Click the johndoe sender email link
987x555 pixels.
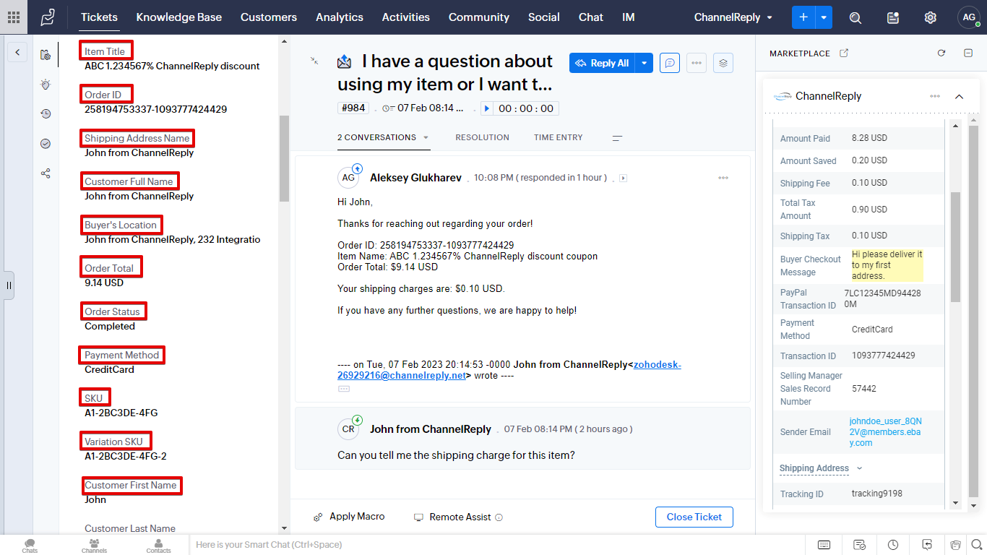885,432
